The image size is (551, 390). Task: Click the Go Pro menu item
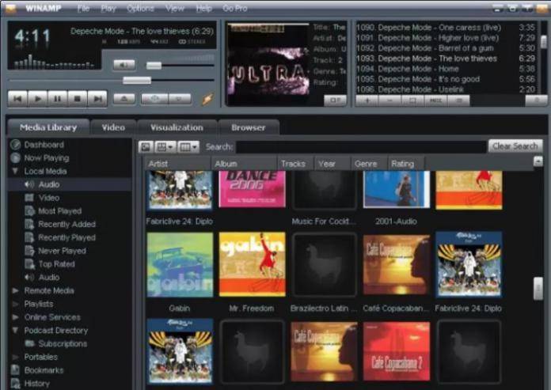[x=235, y=8]
